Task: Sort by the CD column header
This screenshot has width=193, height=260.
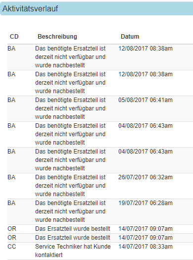Action: click(14, 37)
